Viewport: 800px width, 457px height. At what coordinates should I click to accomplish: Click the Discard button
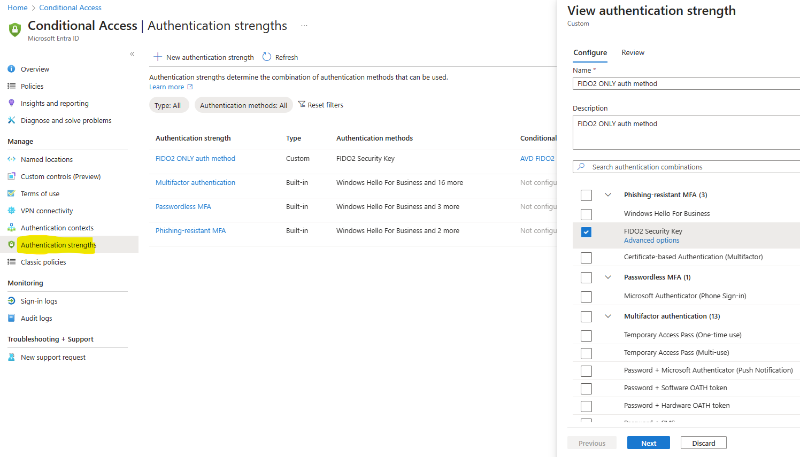[704, 443]
